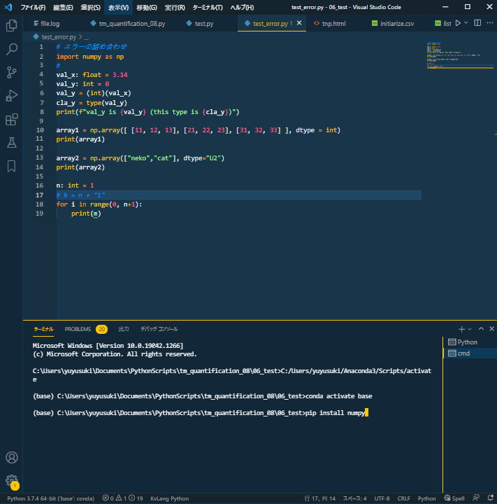
Task: Open the デバッグ コンソール tab
Action: pos(159,329)
